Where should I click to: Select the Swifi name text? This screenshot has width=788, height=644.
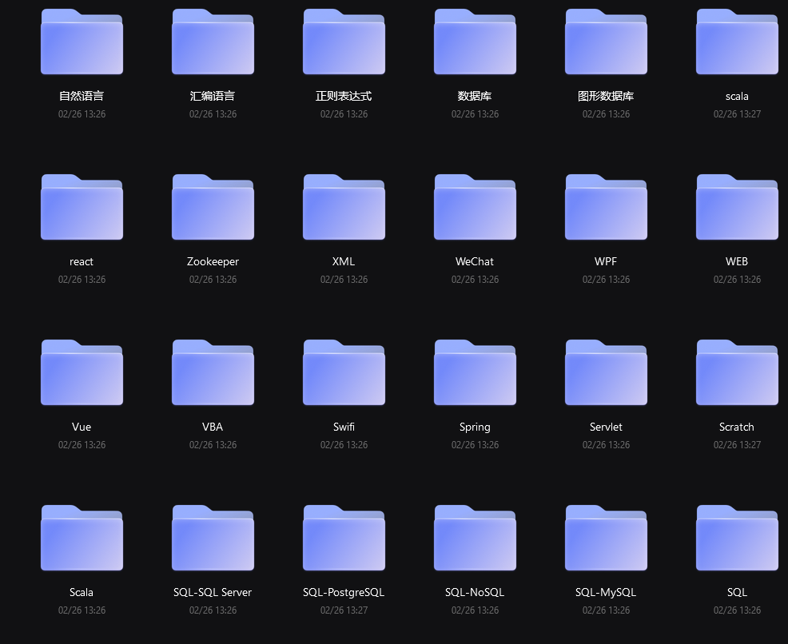click(x=344, y=427)
